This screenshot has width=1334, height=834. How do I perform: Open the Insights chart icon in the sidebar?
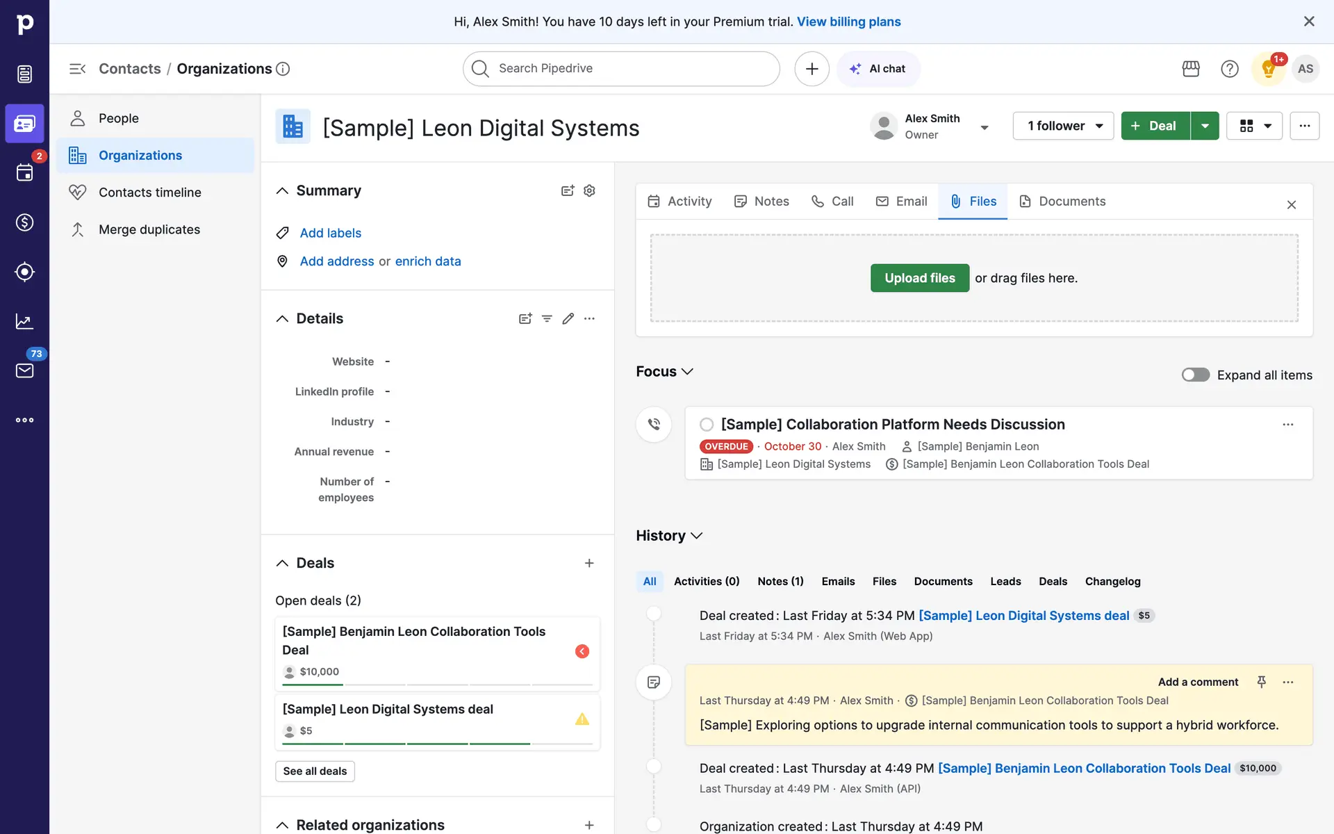(24, 321)
